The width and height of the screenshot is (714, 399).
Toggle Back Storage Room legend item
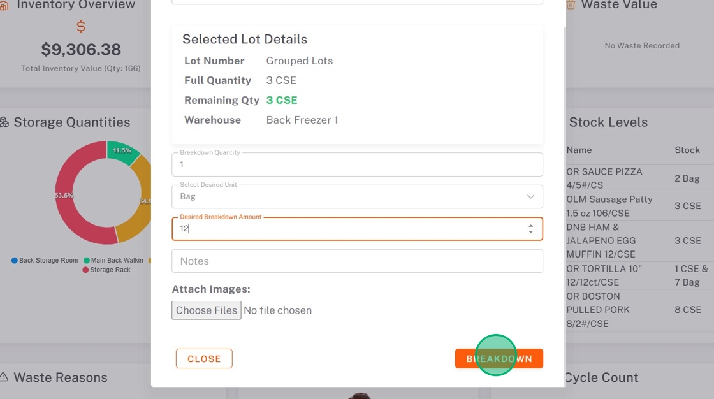[45, 260]
